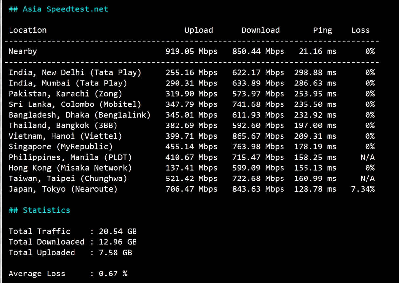Image resolution: width=399 pixels, height=283 pixels.
Task: Click 'Hong Kong (Misaka Network)' row label
Action: 70,168
